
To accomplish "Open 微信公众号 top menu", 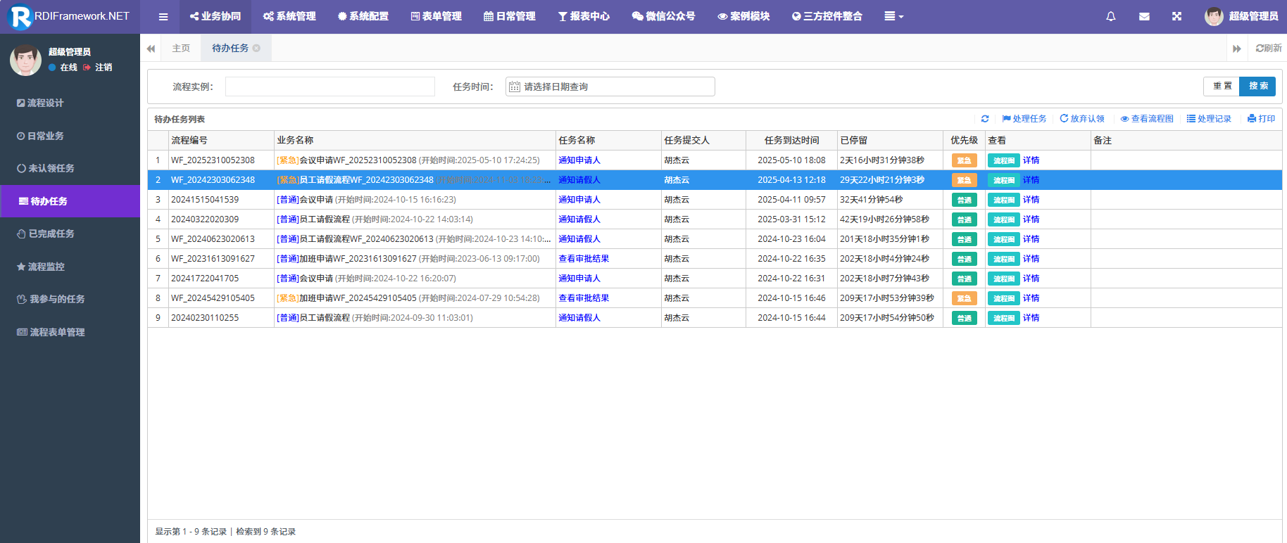I will [x=663, y=16].
